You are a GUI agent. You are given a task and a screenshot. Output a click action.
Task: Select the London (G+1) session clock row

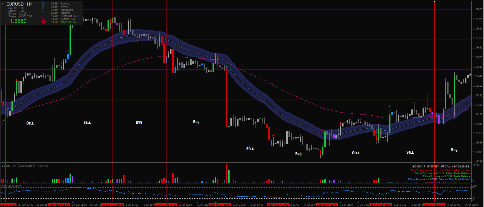(64, 19)
